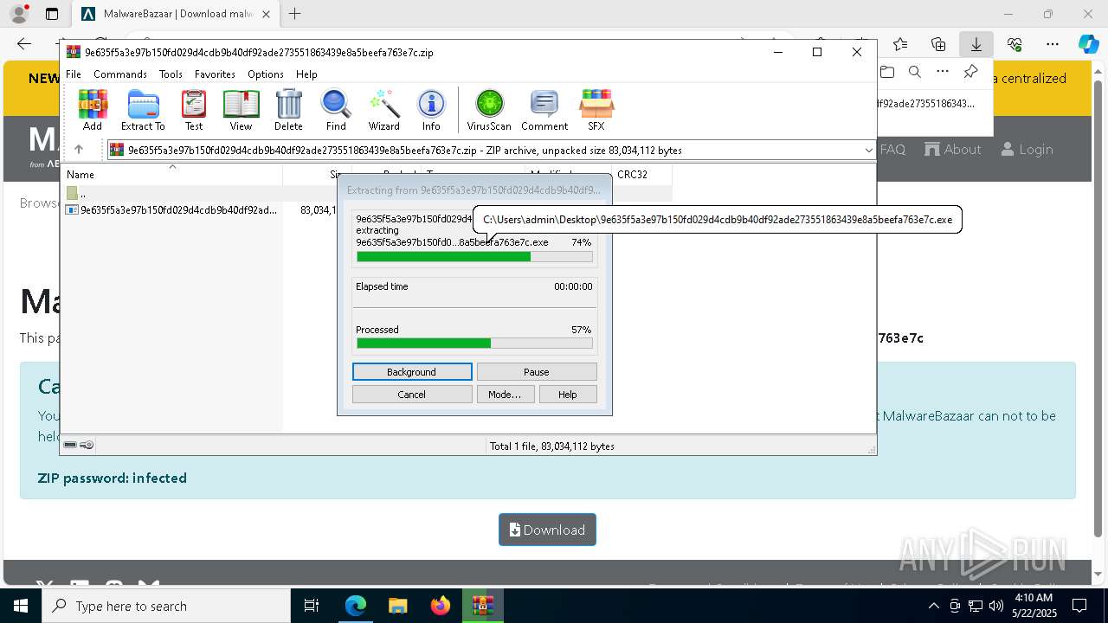Click the file extraction progress bar at 74%

[x=474, y=257]
